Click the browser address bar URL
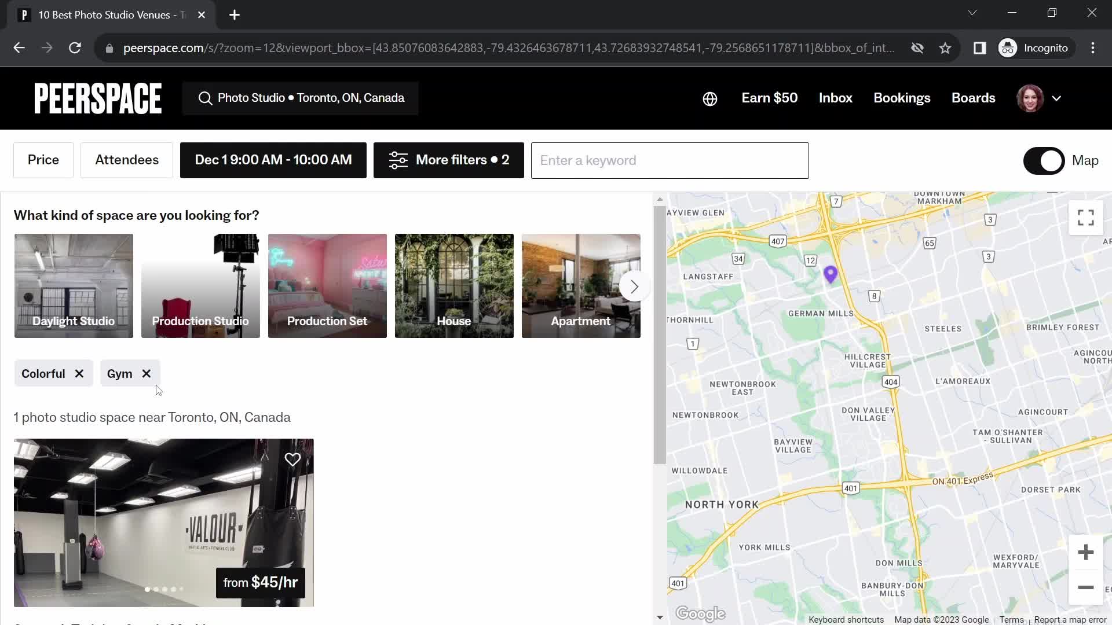 tap(509, 48)
